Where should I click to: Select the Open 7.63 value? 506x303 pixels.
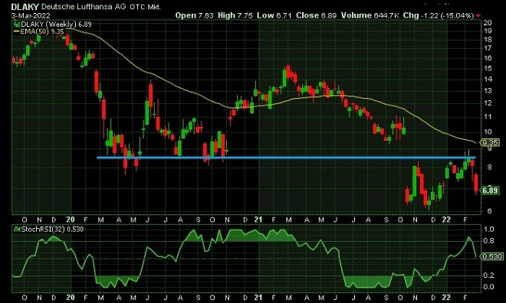194,15
